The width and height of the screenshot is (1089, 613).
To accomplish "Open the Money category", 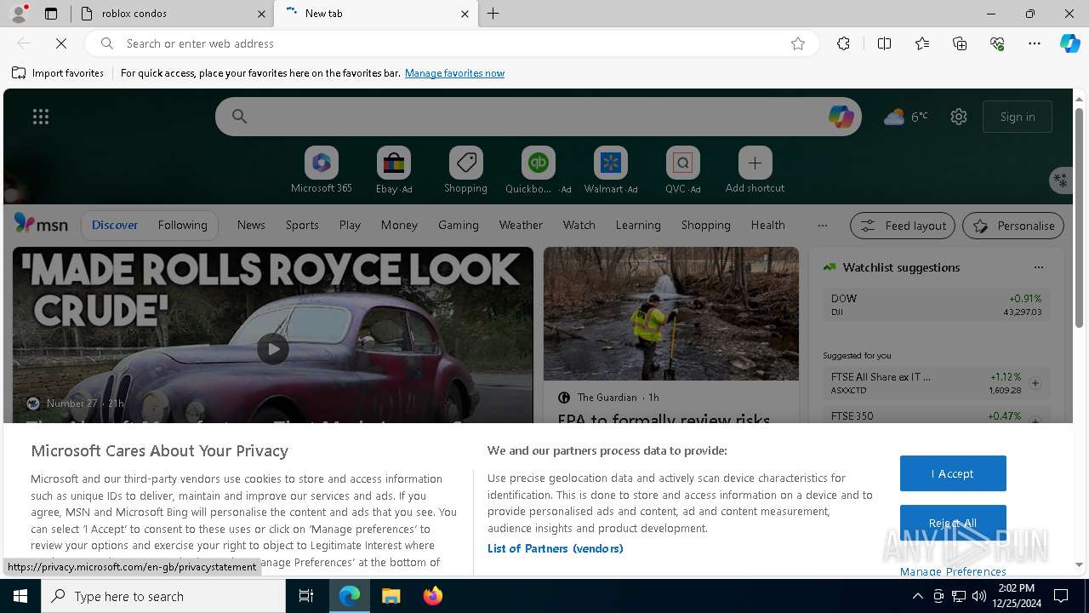I will (399, 225).
